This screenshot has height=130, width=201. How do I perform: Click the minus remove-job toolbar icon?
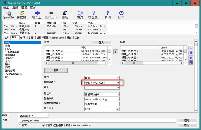click(x=51, y=13)
